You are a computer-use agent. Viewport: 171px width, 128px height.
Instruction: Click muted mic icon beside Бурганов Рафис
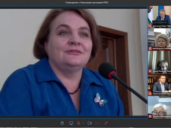150,26
